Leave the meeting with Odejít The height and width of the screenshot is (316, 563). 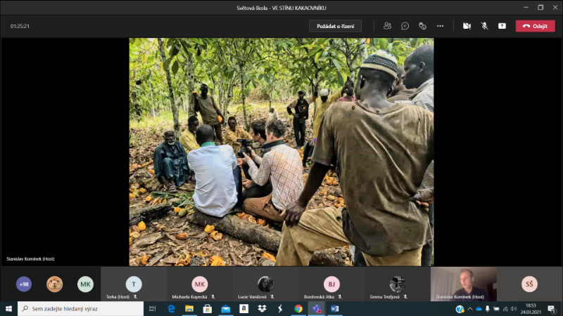point(535,26)
